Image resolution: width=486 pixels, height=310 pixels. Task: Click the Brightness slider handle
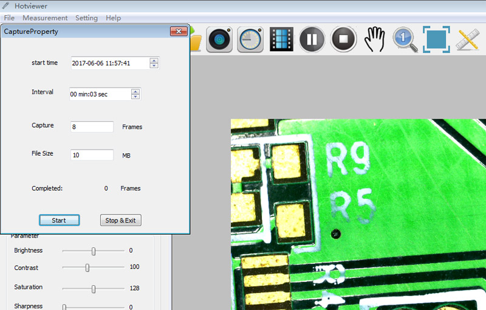click(94, 251)
